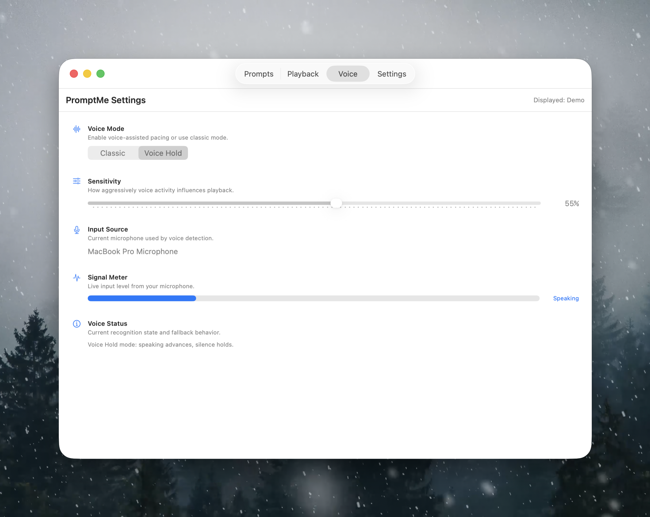Click the 55% sensitivity value
Screen dimensions: 650x517
tap(571, 204)
